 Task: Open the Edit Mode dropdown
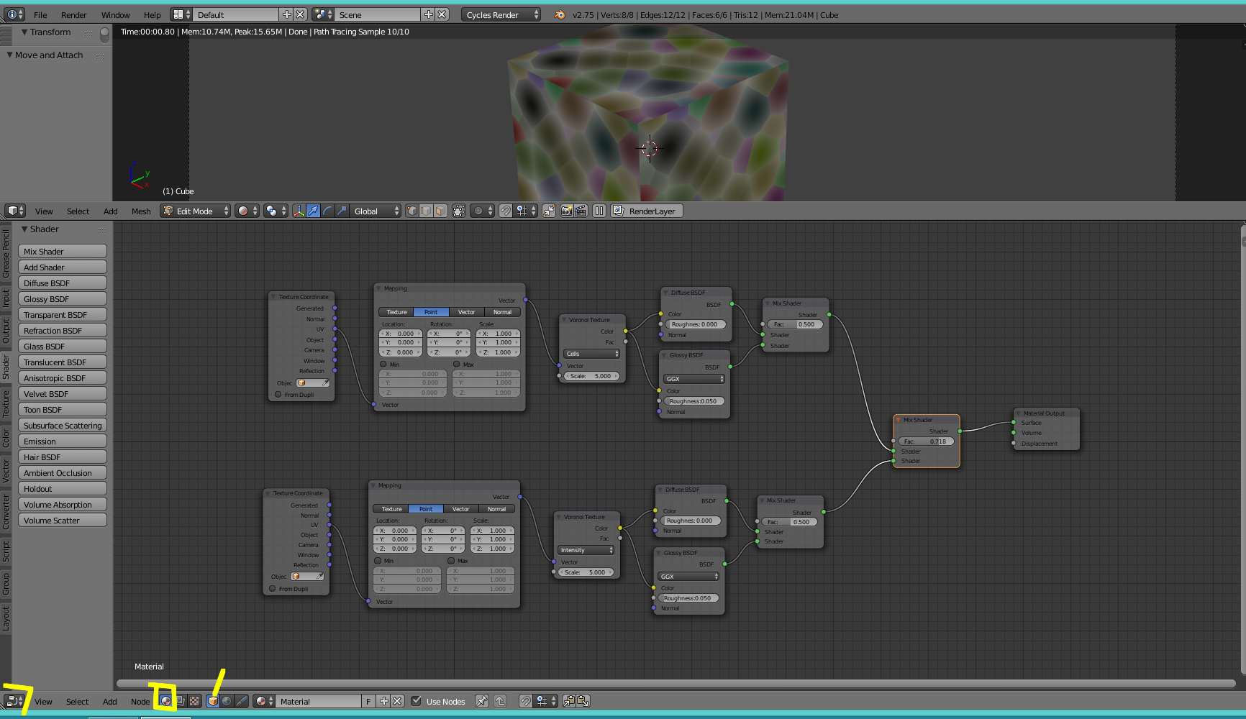click(195, 211)
